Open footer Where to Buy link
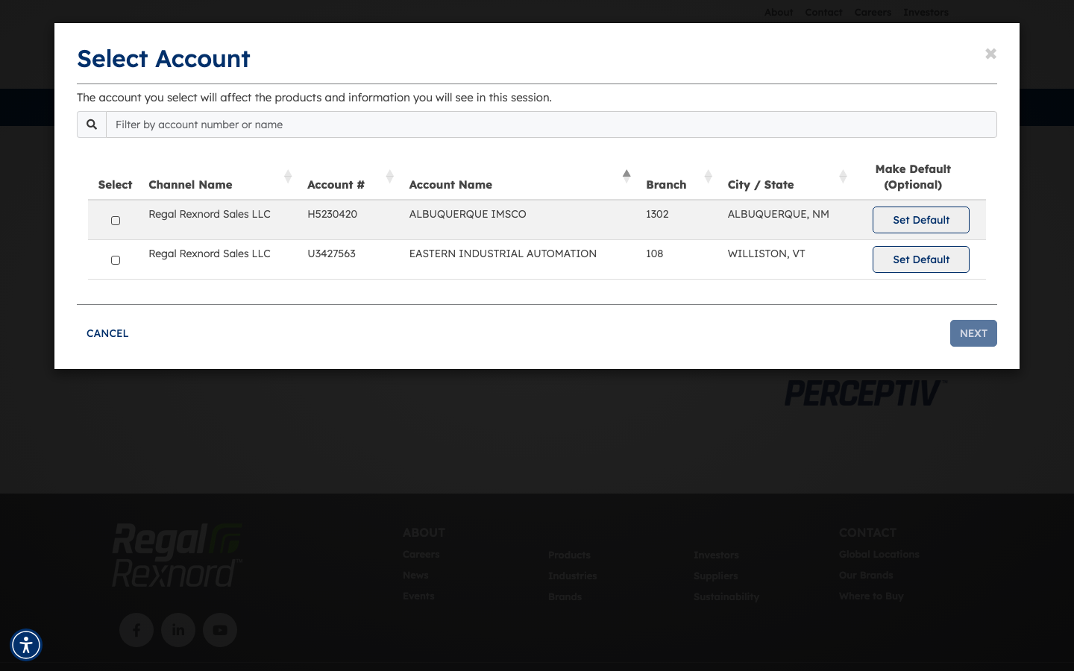1074x671 pixels. coord(871,596)
